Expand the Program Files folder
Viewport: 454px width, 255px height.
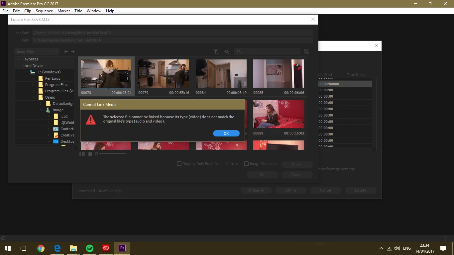pyautogui.click(x=33, y=85)
